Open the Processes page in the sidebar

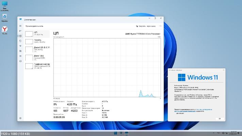(20, 31)
